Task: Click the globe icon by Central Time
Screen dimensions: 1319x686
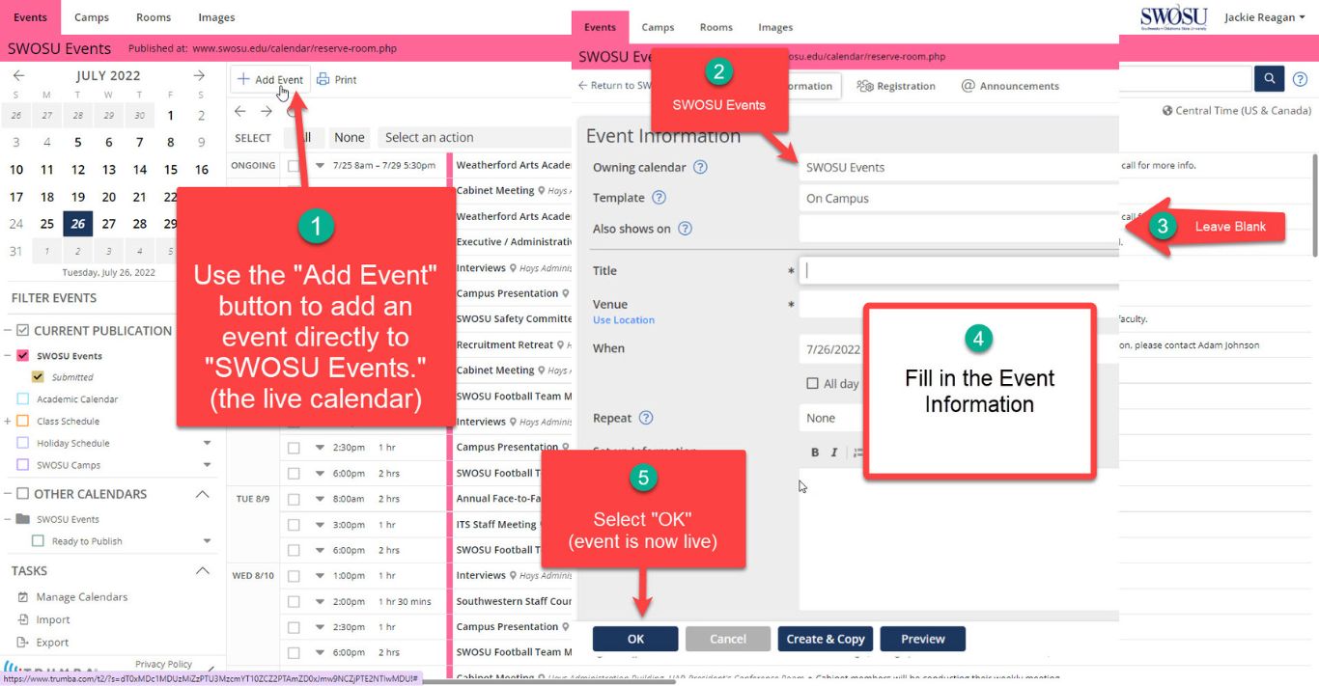Action: (x=1167, y=110)
